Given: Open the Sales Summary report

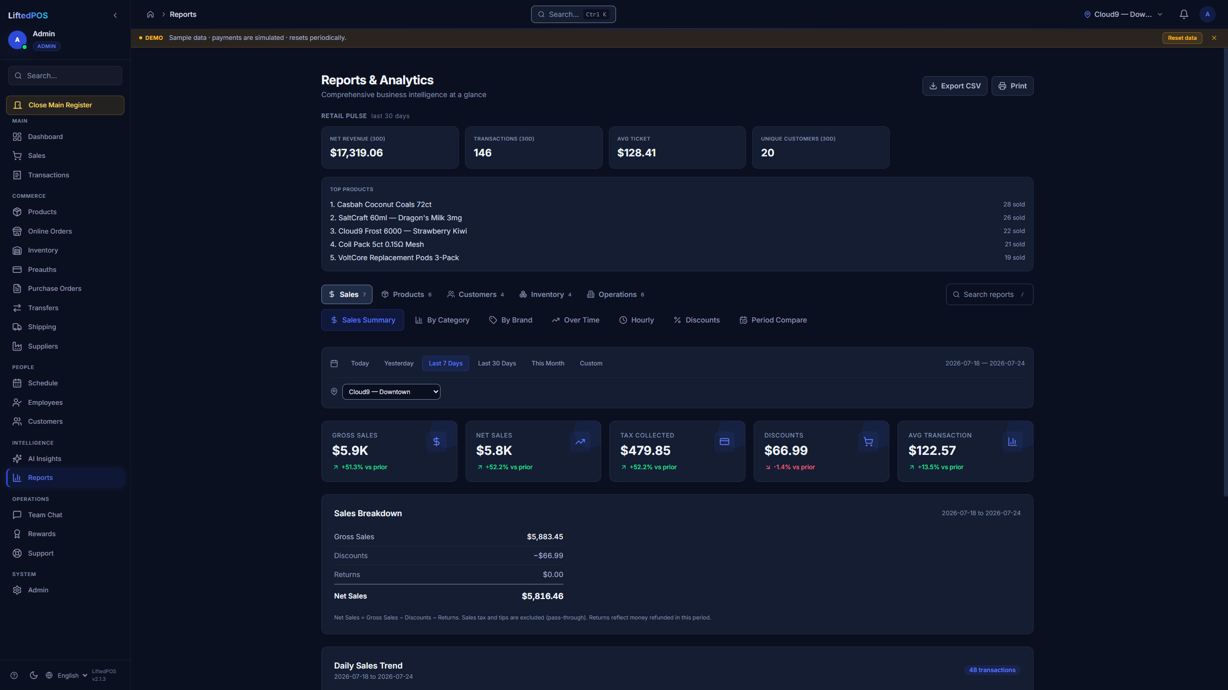Looking at the screenshot, I should click(x=362, y=320).
